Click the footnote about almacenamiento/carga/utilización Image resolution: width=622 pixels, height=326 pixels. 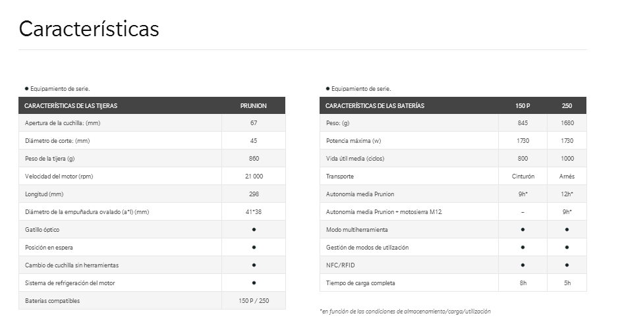point(405,311)
